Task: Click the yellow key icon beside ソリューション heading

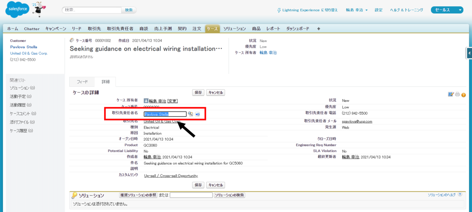Action: pyautogui.click(x=74, y=196)
